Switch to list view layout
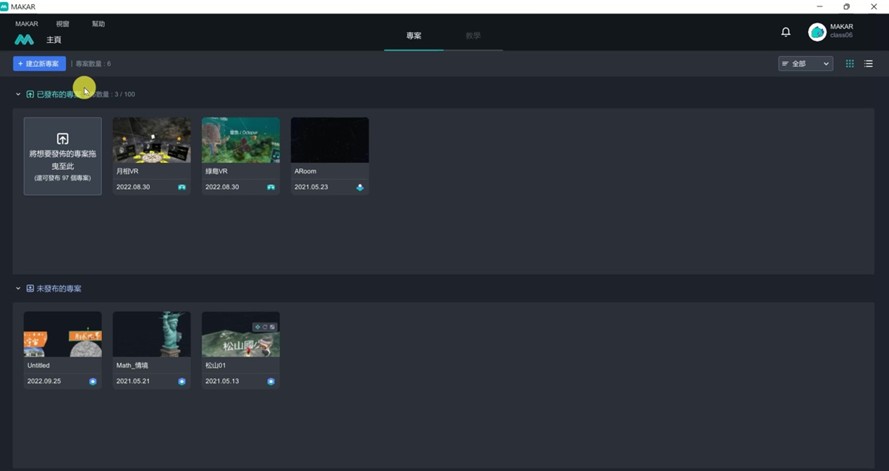 869,64
